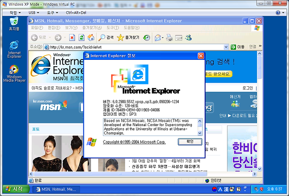
Task: Select Internet Explorer desktop shortcut
Action: click(14, 49)
